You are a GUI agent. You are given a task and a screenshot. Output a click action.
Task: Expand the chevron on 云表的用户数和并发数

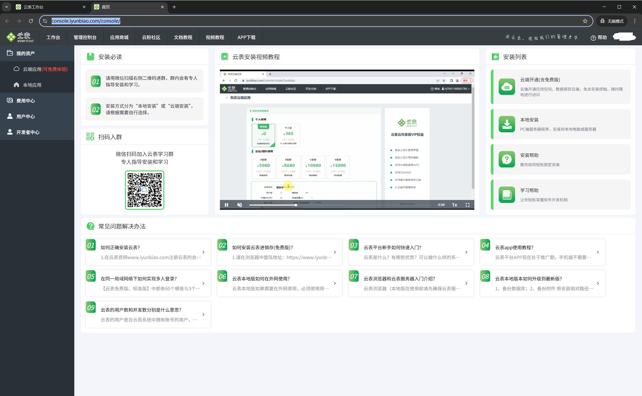[203, 315]
